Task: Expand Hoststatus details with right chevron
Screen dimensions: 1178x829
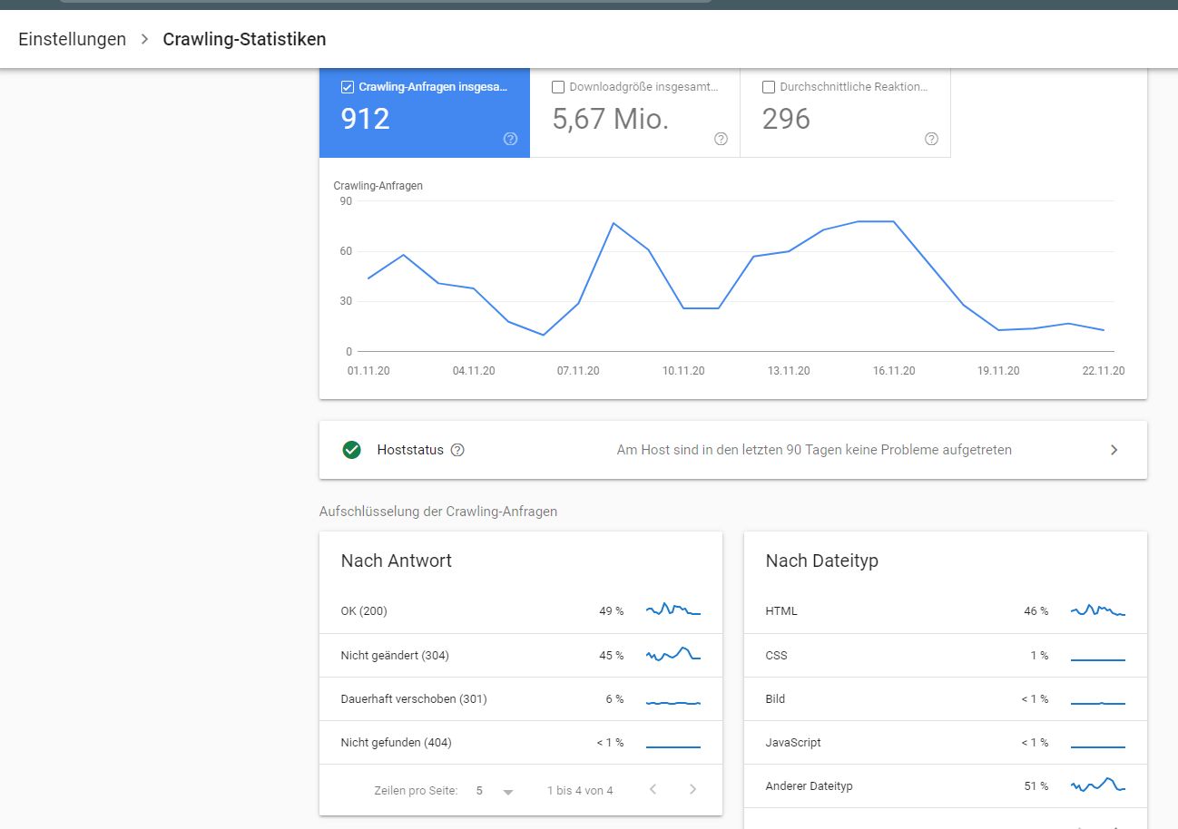Action: [x=1114, y=450]
